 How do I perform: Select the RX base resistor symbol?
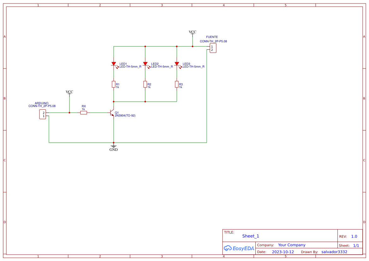tap(84, 113)
